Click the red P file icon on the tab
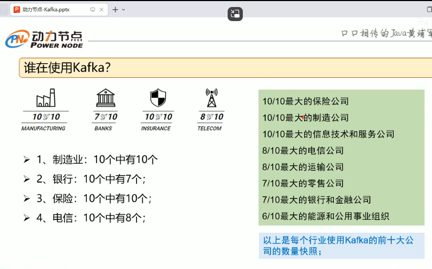 [x=17, y=10]
